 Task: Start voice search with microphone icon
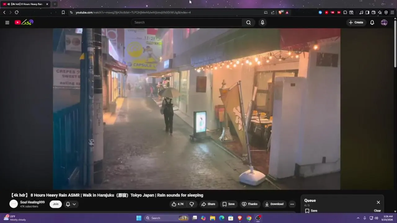tap(263, 22)
